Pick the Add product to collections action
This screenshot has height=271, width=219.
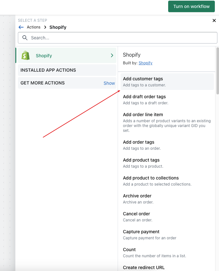coord(167,181)
